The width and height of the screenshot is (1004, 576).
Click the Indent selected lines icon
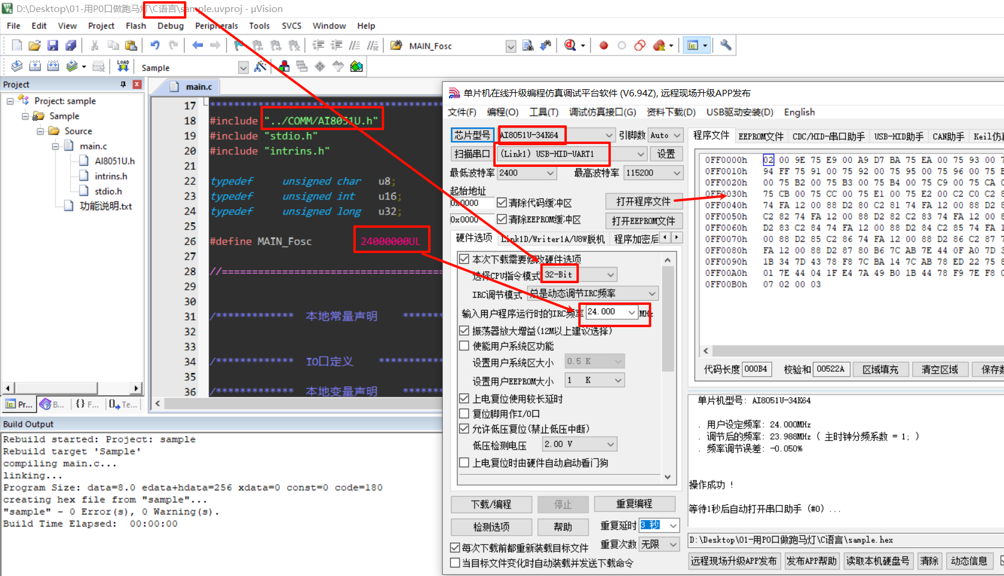point(318,45)
